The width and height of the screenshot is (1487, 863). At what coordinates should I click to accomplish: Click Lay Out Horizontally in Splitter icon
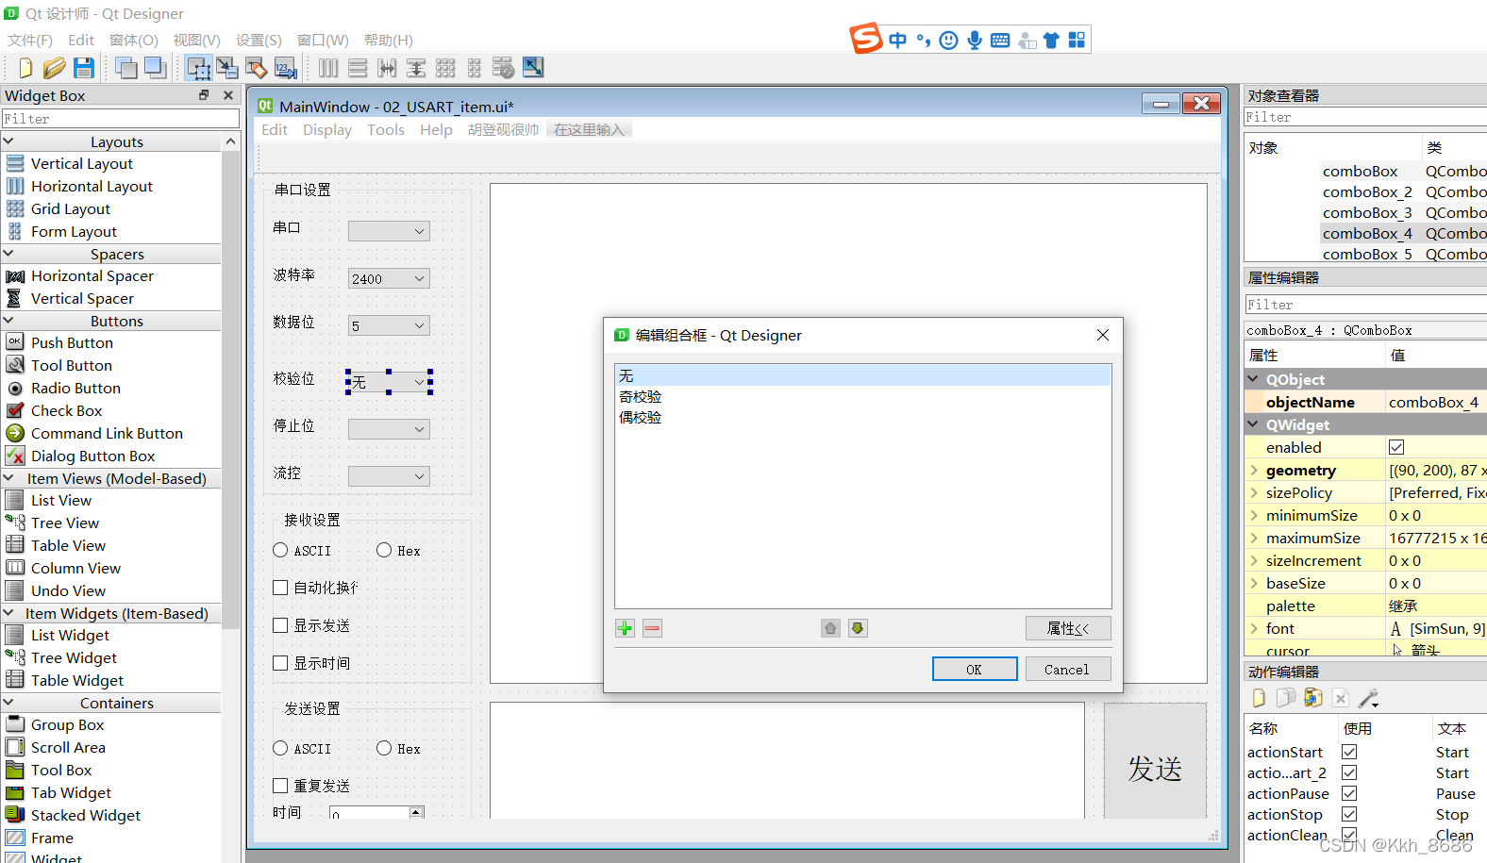click(x=387, y=68)
